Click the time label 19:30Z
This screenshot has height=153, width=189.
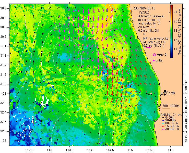click(x=144, y=12)
